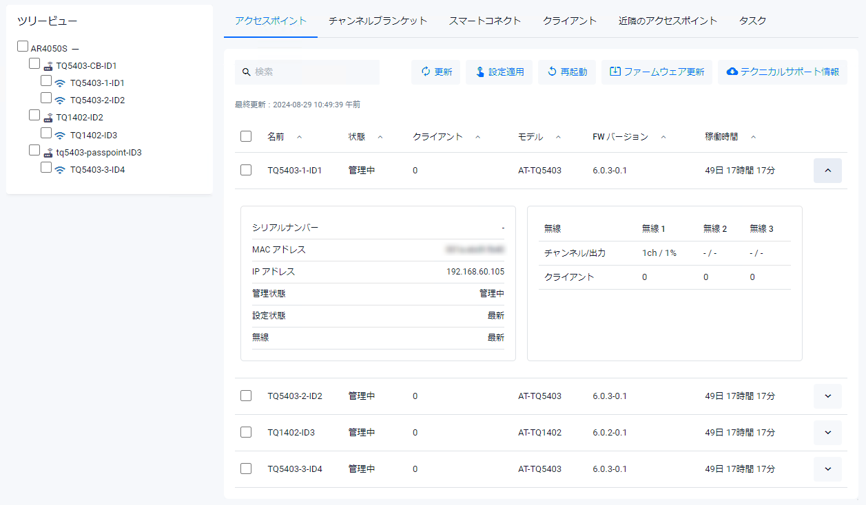Click the wifi icon beside TQ5403-1-ID1 in tree
The height and width of the screenshot is (505, 866).
tap(60, 83)
